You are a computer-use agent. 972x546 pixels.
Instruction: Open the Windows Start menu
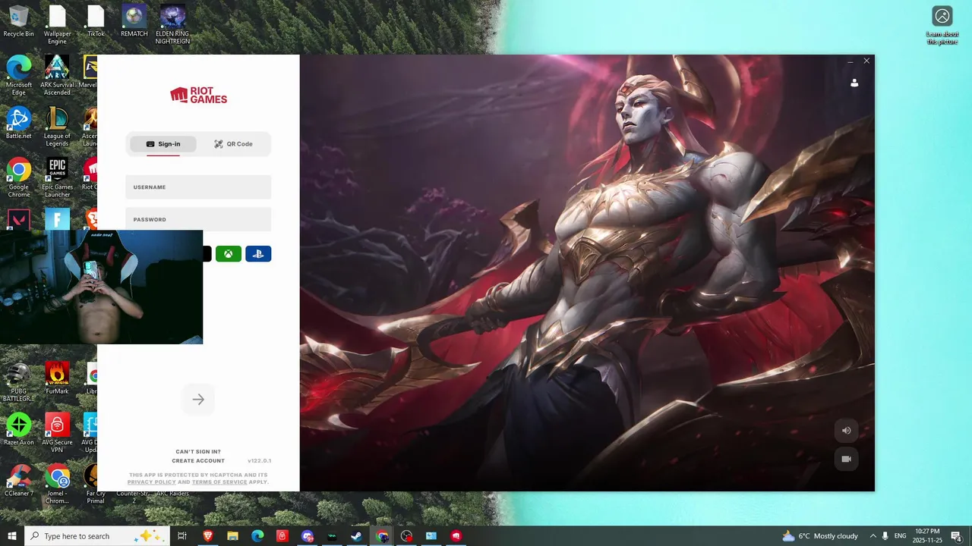click(12, 536)
